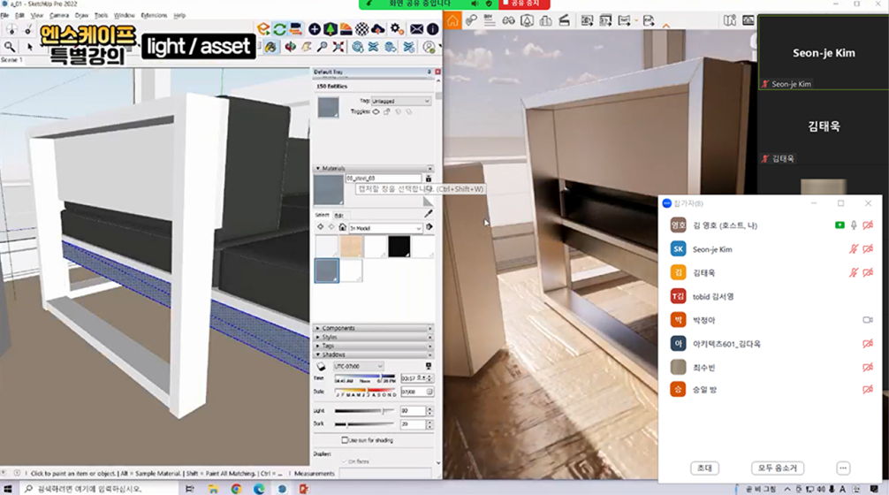The image size is (889, 495).
Task: Open the Tools menu
Action: (x=101, y=15)
